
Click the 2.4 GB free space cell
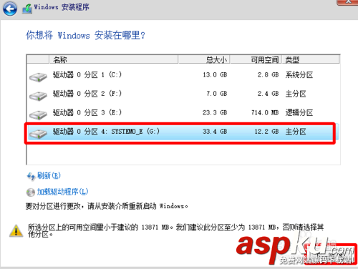[x=268, y=94]
